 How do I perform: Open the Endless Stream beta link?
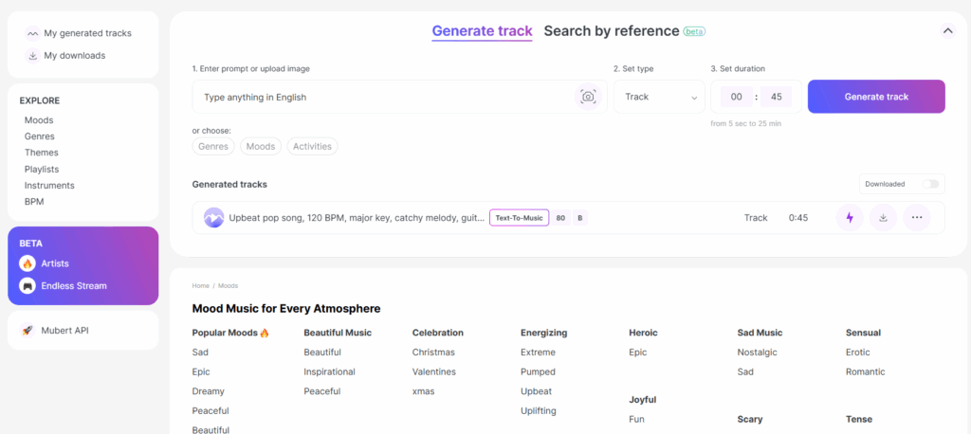coord(74,286)
